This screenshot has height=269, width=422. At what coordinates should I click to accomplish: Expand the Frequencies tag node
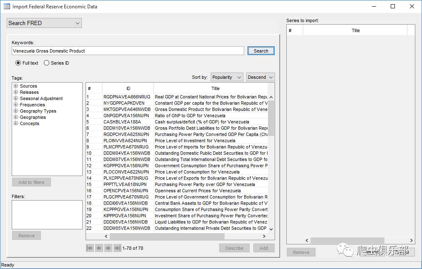(15, 105)
